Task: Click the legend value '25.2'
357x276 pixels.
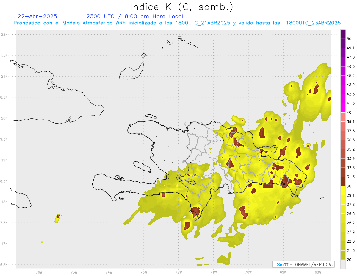Action: pos(351,223)
